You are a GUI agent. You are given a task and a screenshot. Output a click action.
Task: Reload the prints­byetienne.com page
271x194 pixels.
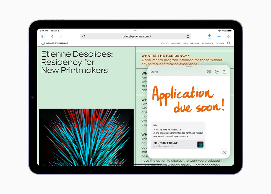[188, 36]
